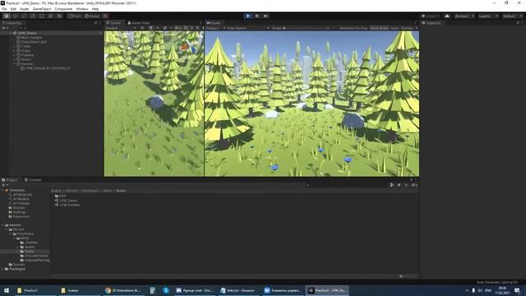Select the Rotate tool
526x296 pixels.
(x=24, y=16)
